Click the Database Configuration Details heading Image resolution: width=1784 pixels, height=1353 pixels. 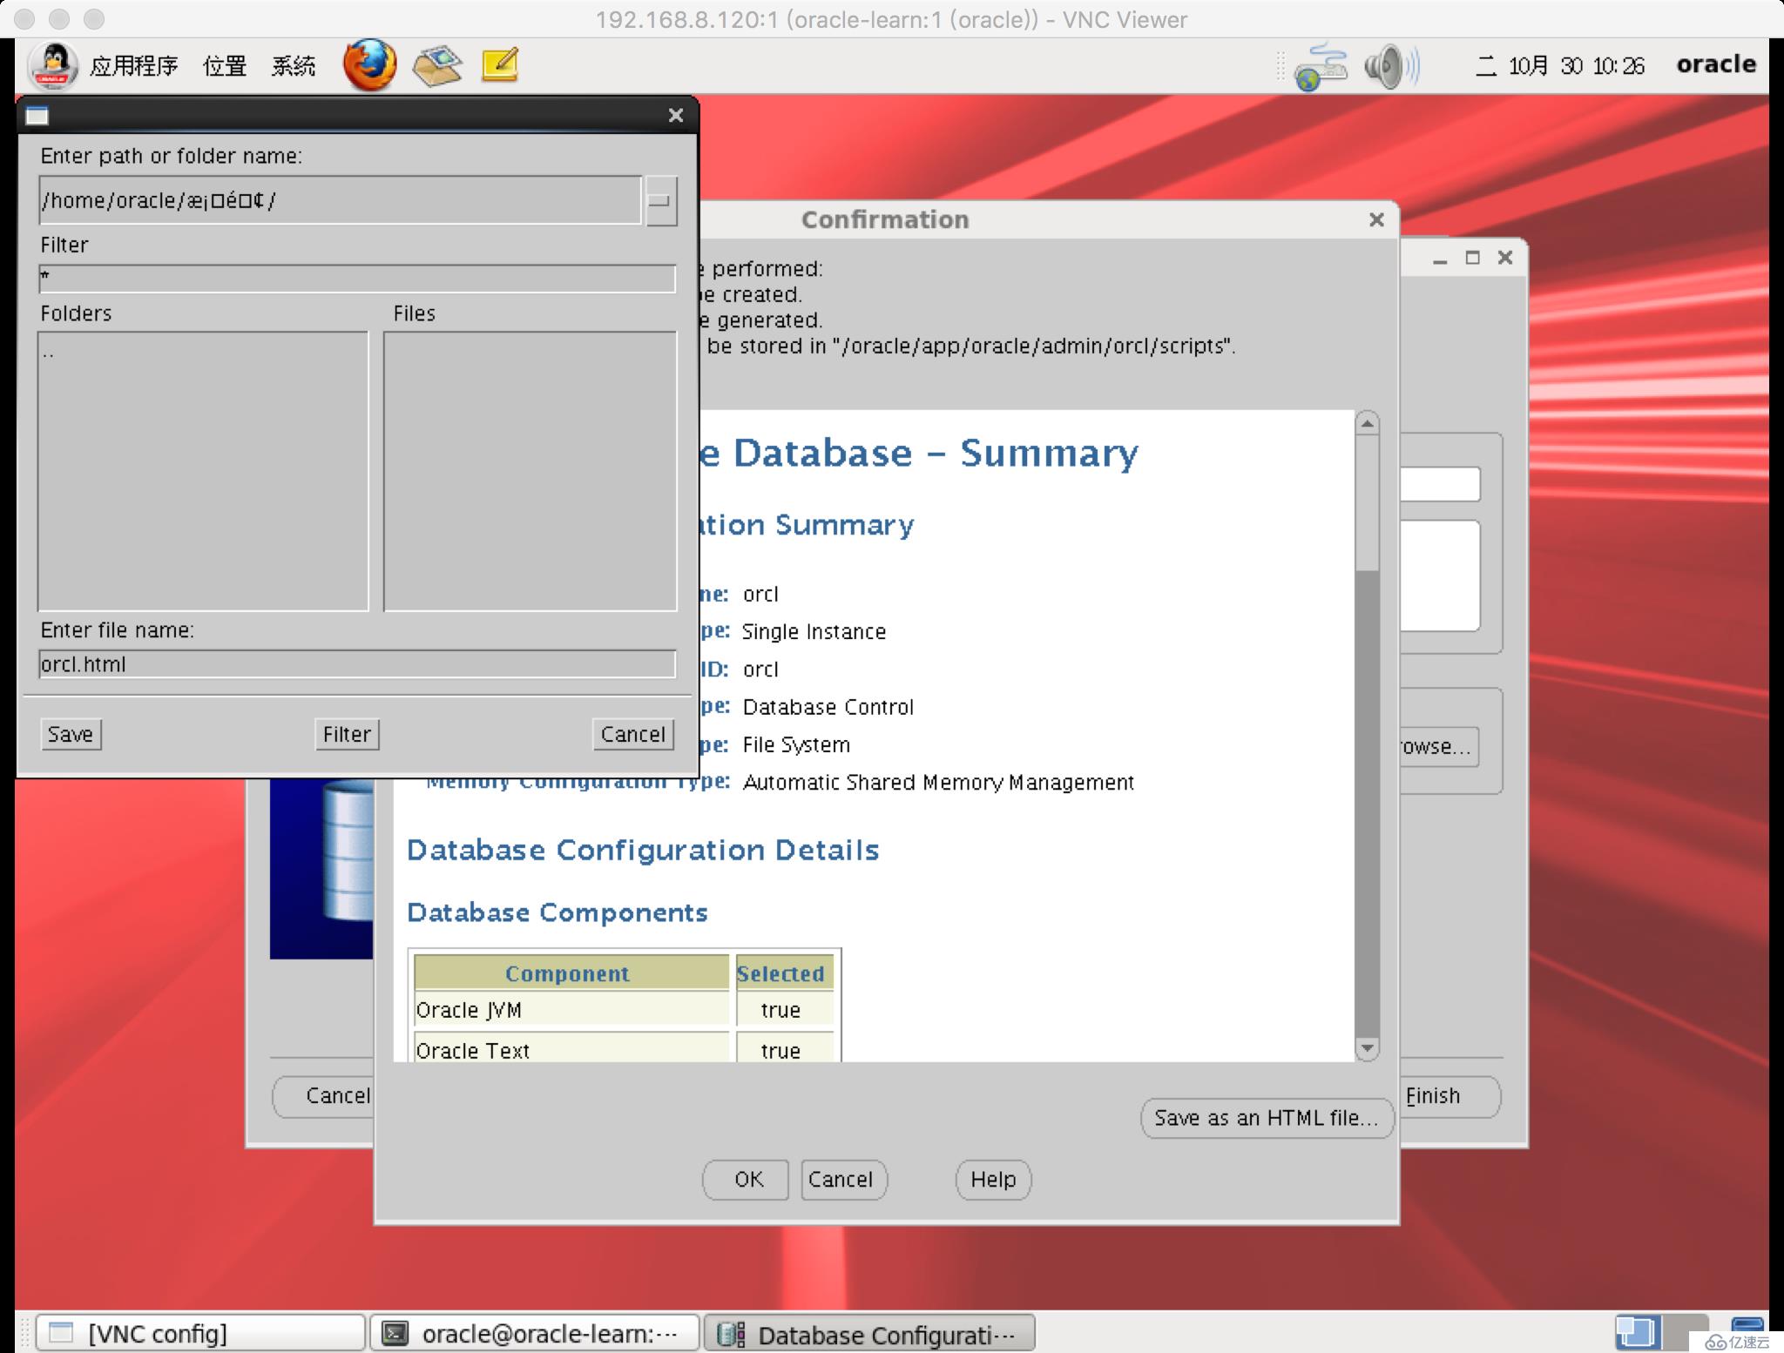(643, 850)
